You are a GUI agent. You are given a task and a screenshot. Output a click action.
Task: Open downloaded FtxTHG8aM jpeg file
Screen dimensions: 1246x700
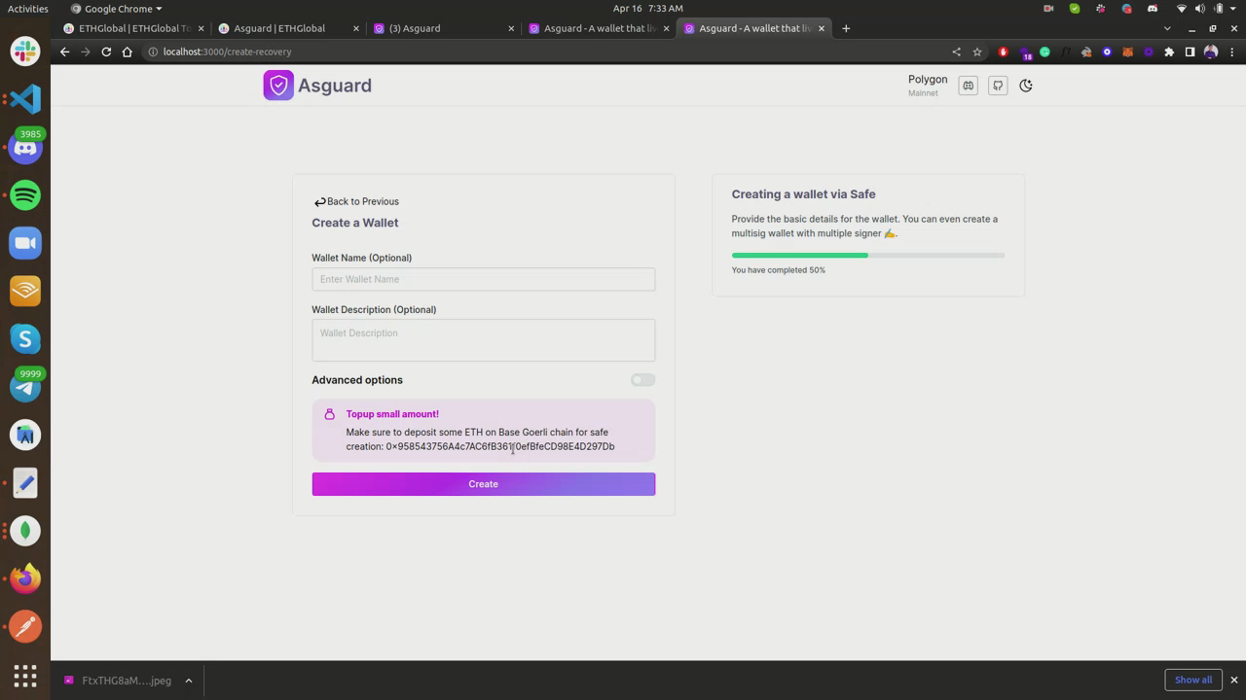(117, 681)
